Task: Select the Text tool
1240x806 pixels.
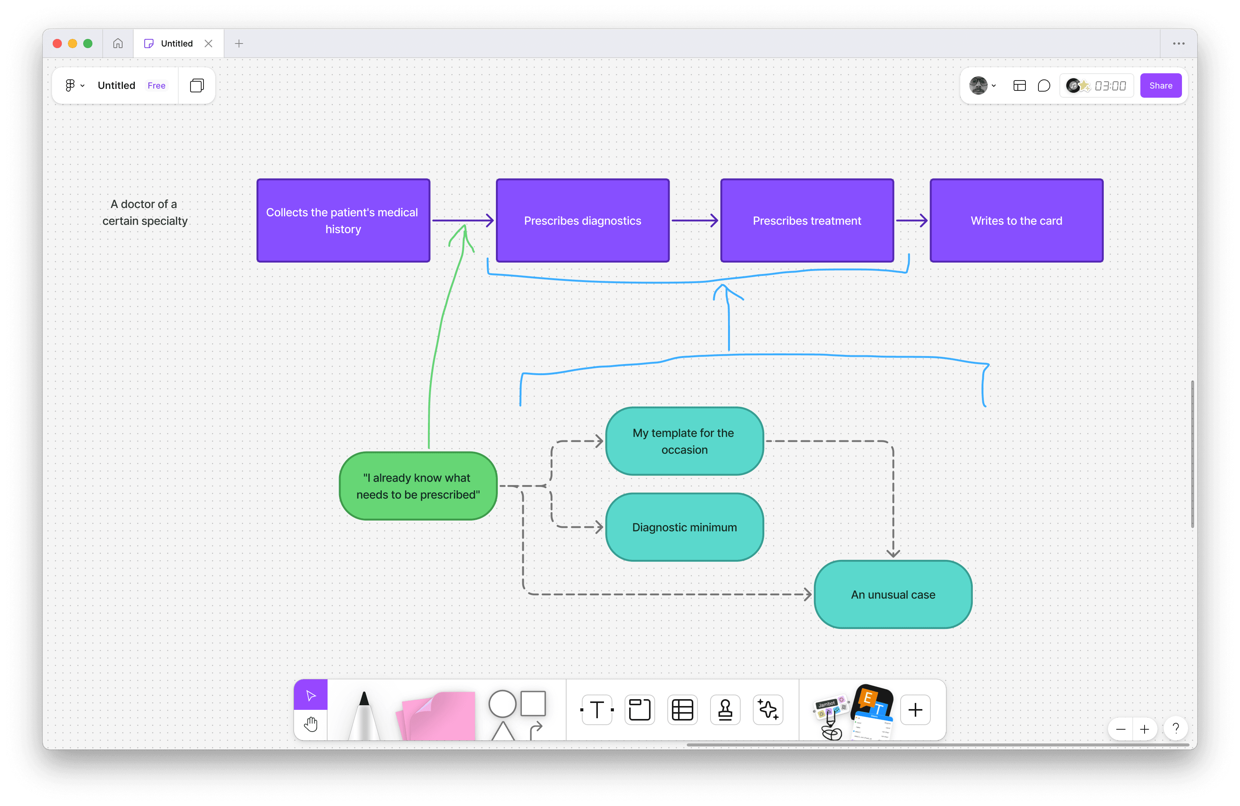Action: (x=596, y=710)
